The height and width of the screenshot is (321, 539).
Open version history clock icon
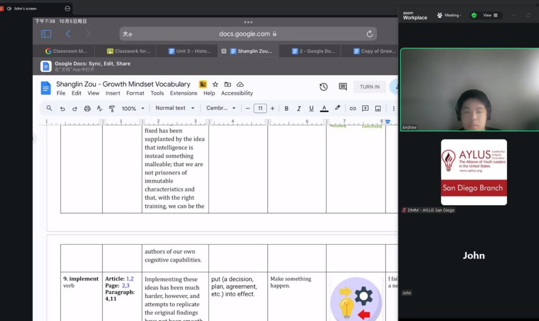(x=323, y=87)
